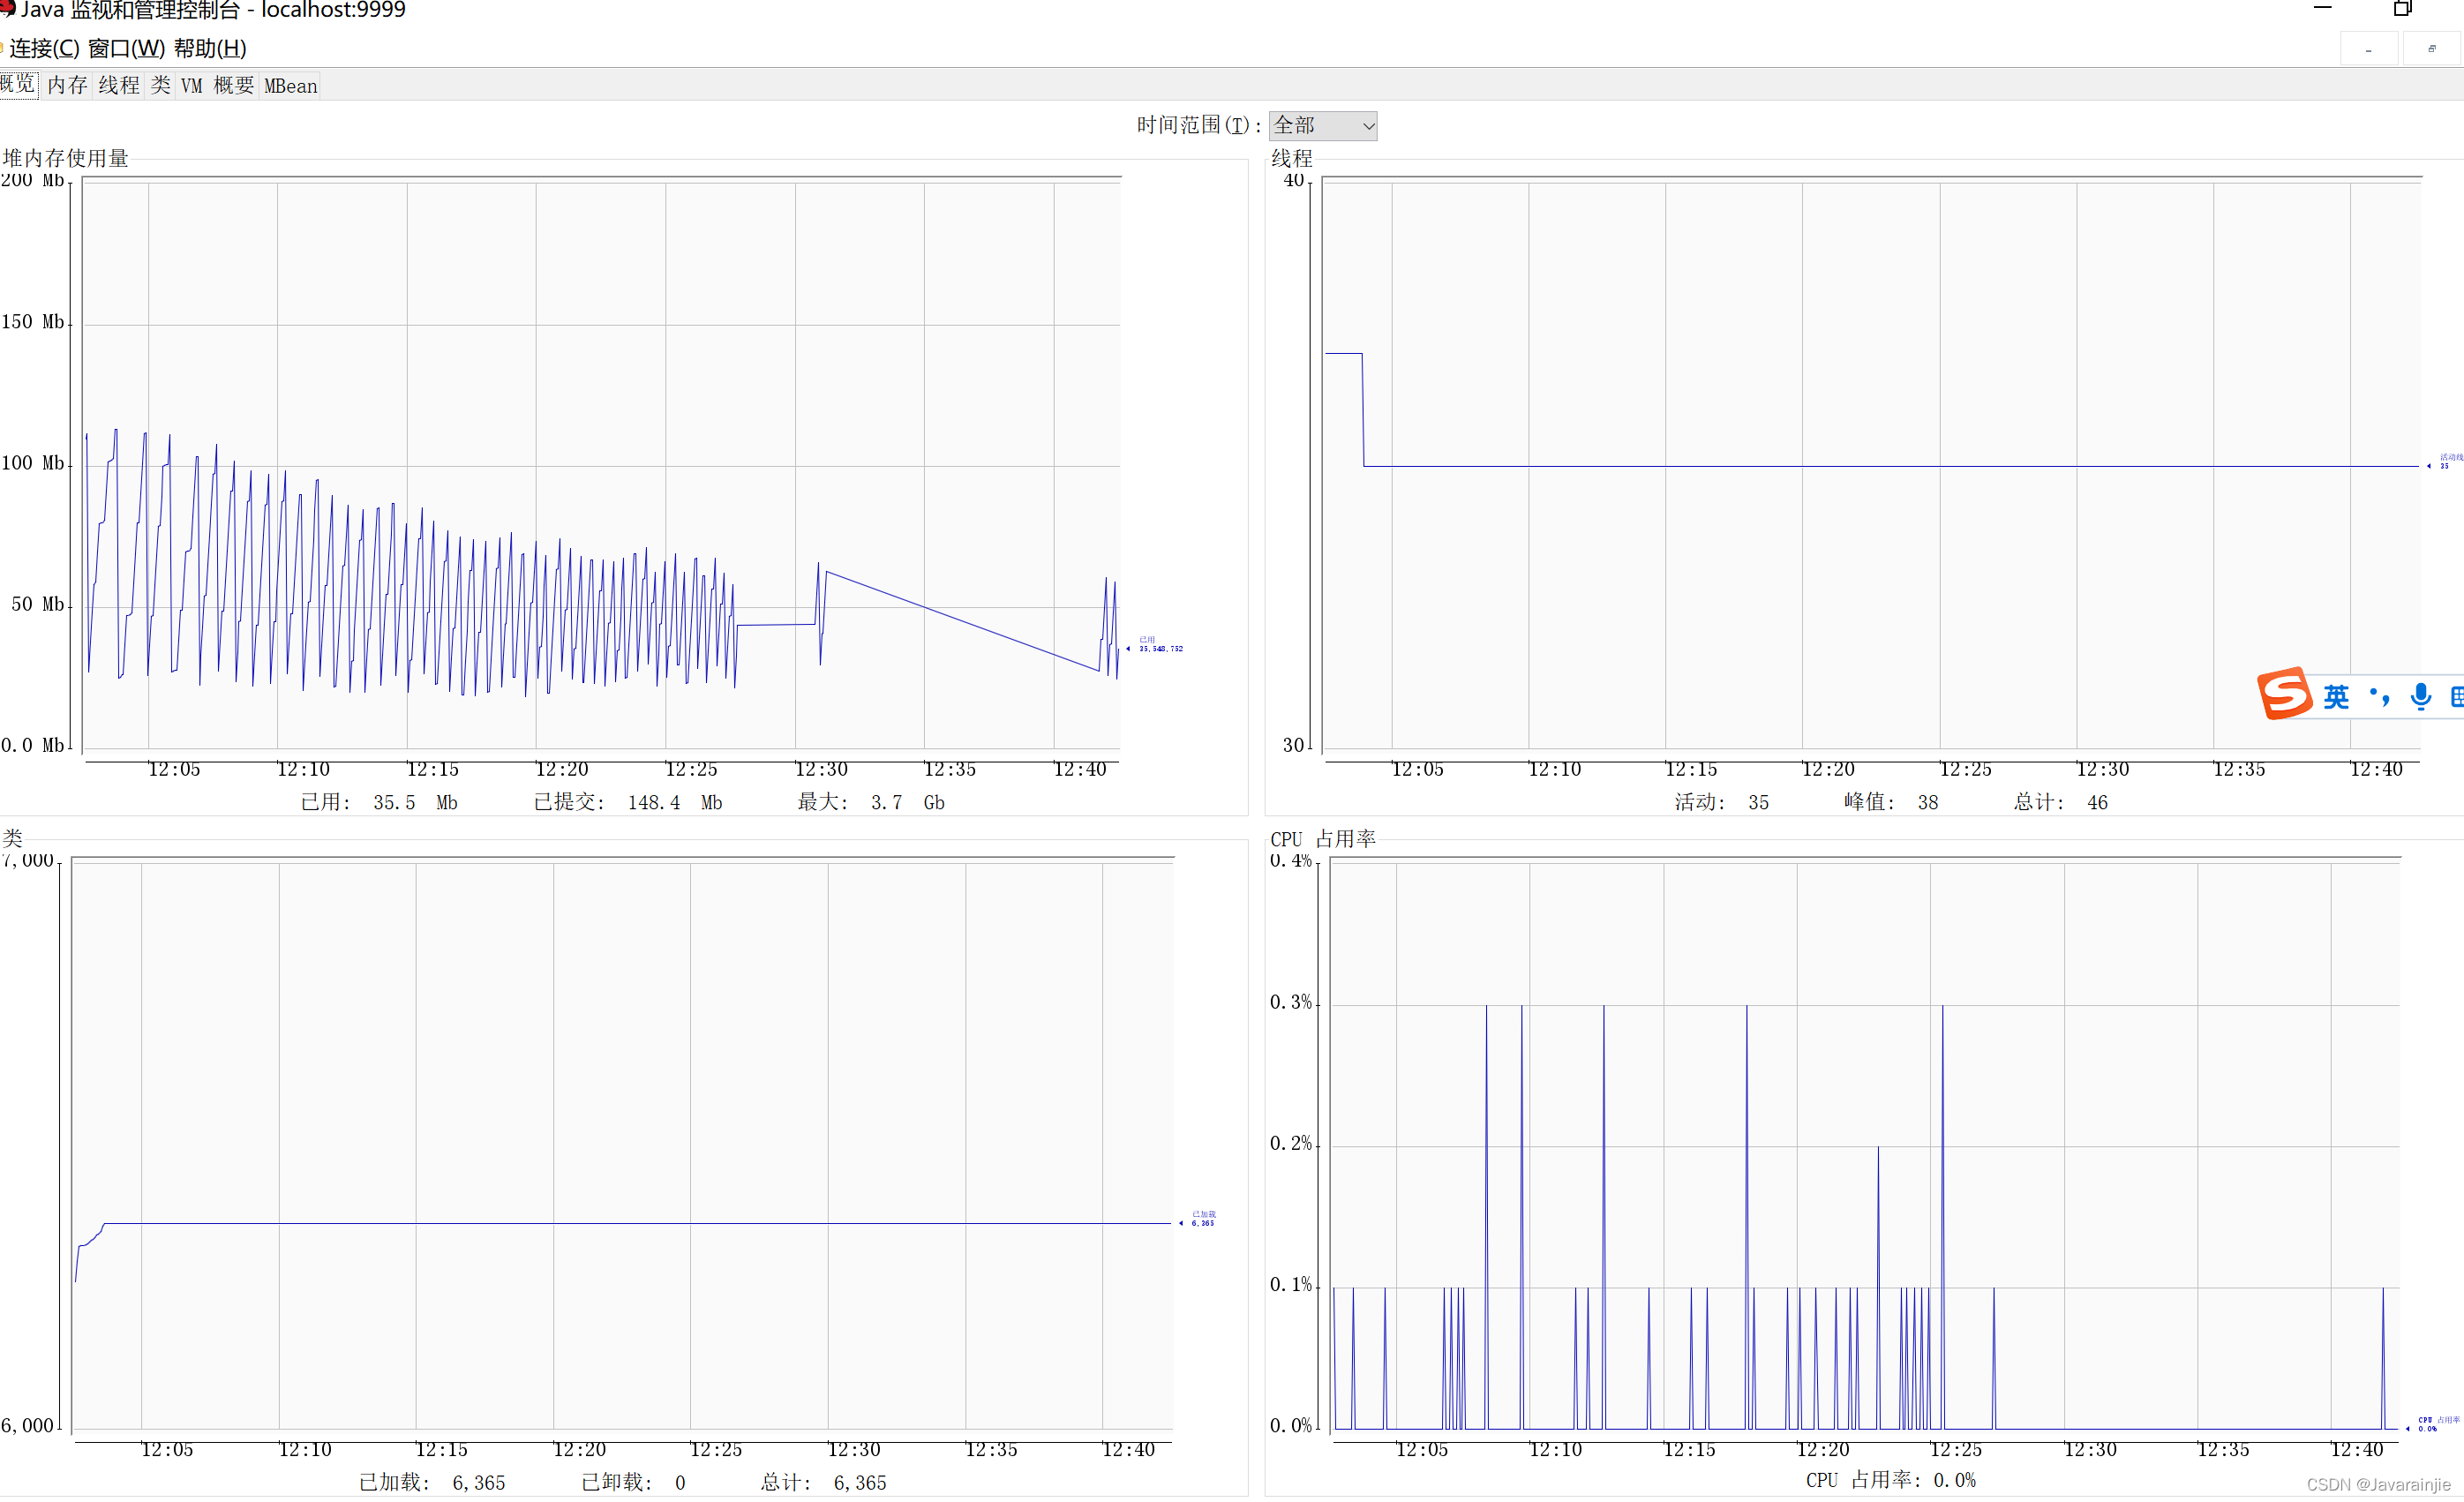Click the CPU 占用率 chart panel title
Viewport: 2464px width, 1502px height.
pyautogui.click(x=1323, y=839)
